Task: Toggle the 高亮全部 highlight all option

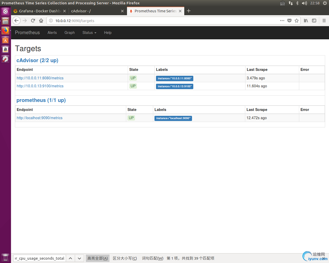Action: pyautogui.click(x=98, y=258)
